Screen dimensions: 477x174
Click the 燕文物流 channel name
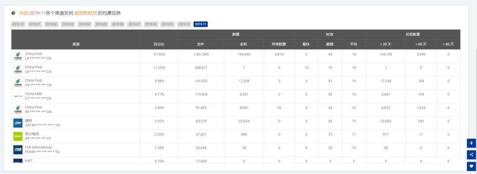[x=32, y=134]
